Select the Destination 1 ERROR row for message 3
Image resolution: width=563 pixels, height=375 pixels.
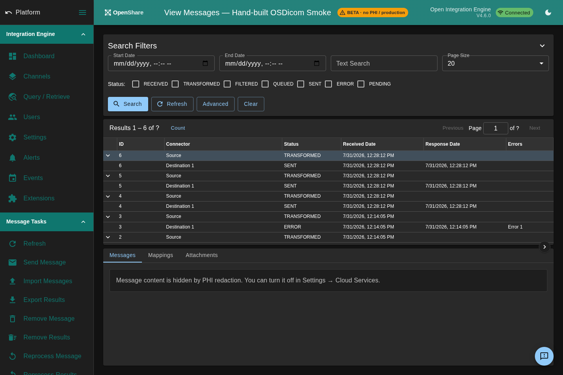click(x=328, y=227)
